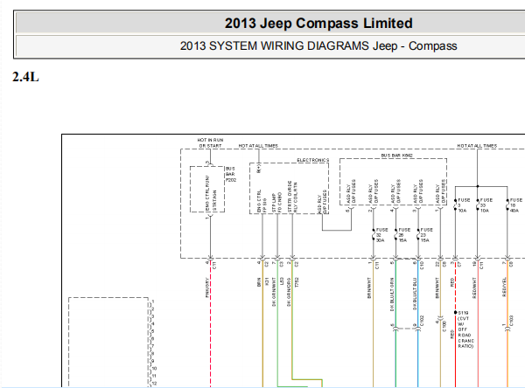Click the 'ELECTRONICS' box label
Viewport: 525px width, 388px height.
point(312,160)
